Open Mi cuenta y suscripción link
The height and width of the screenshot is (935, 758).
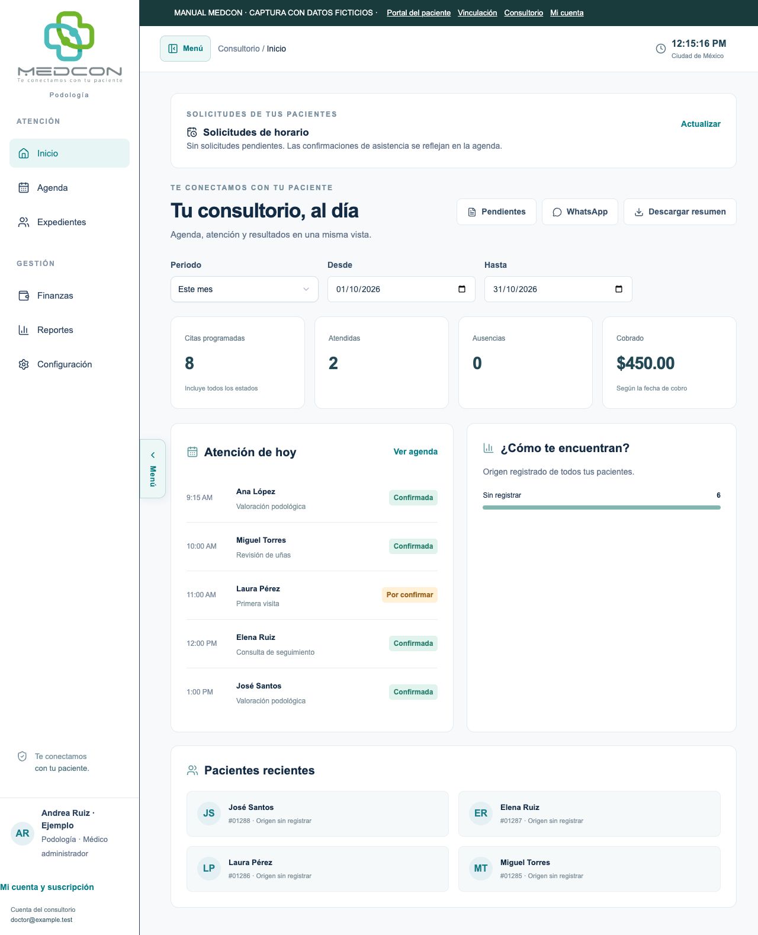click(47, 887)
